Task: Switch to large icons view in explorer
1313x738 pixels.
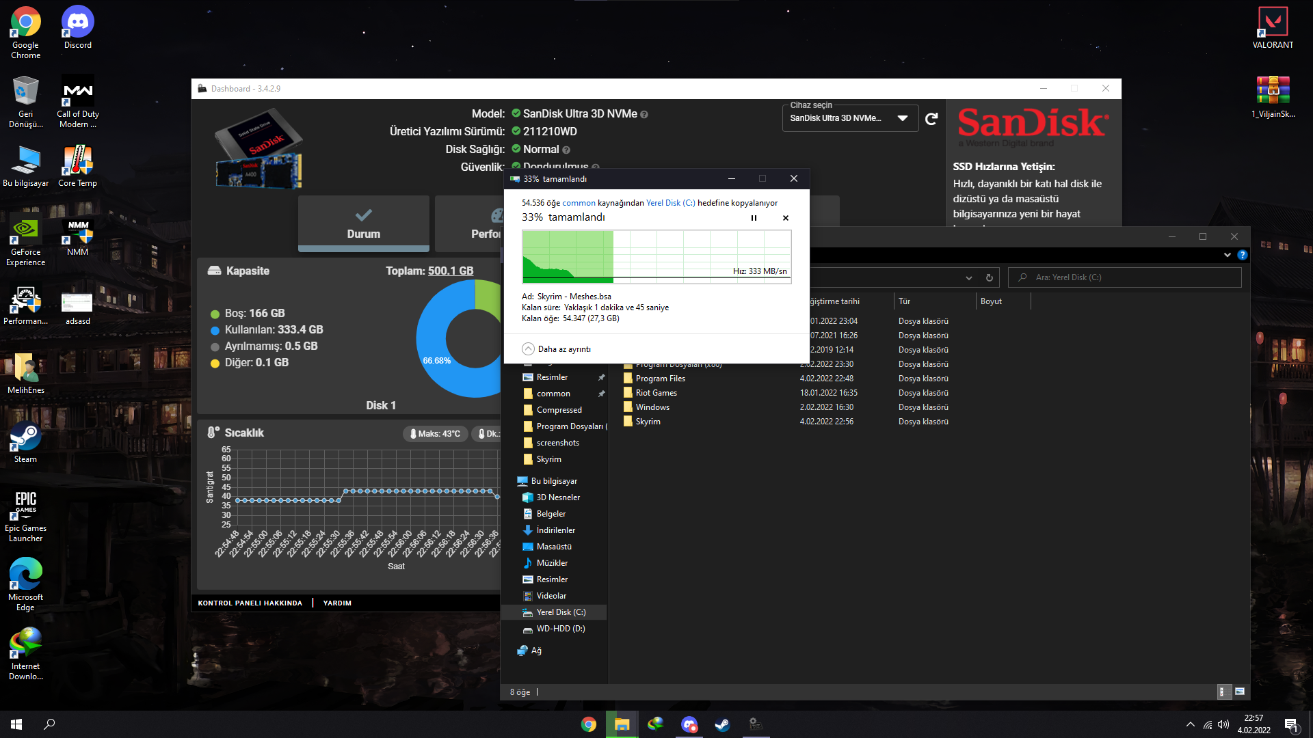Action: [1239, 692]
